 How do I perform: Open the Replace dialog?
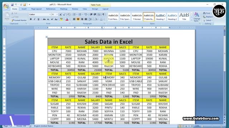[208, 17]
